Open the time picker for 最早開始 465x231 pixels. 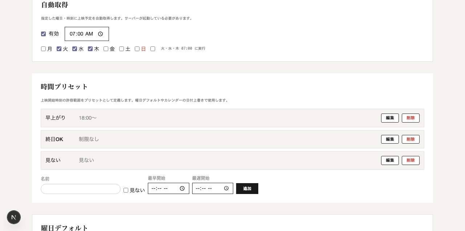coord(182,188)
